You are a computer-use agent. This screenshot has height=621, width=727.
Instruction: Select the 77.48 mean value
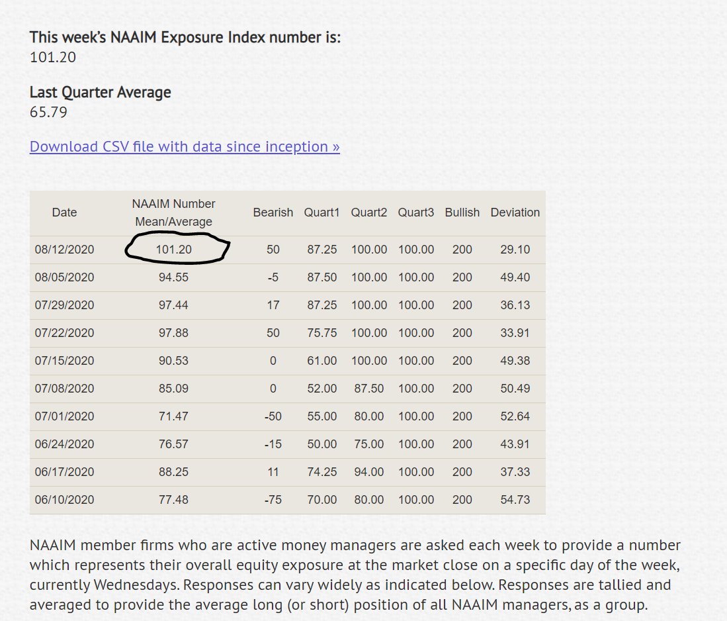coord(173,501)
